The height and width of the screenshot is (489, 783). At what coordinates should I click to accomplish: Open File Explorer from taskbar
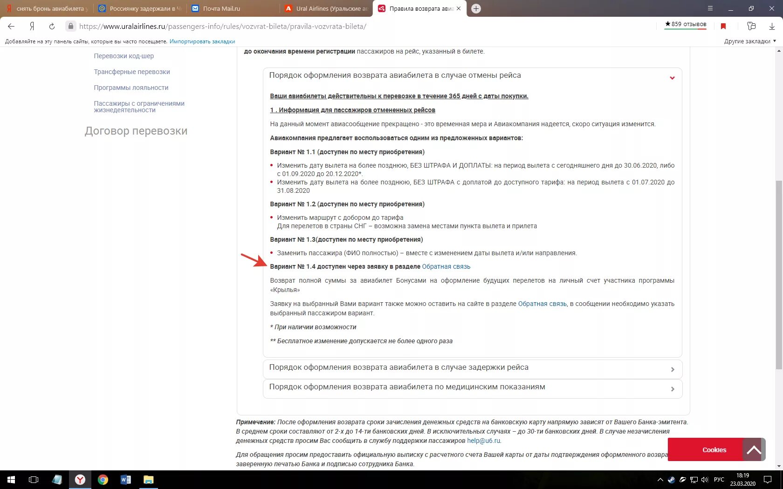[149, 480]
